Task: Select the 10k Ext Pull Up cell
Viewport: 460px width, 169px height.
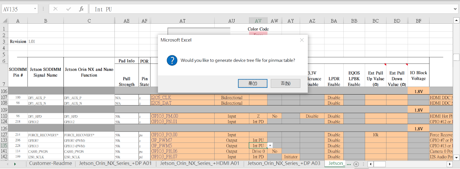Action: 375,135
